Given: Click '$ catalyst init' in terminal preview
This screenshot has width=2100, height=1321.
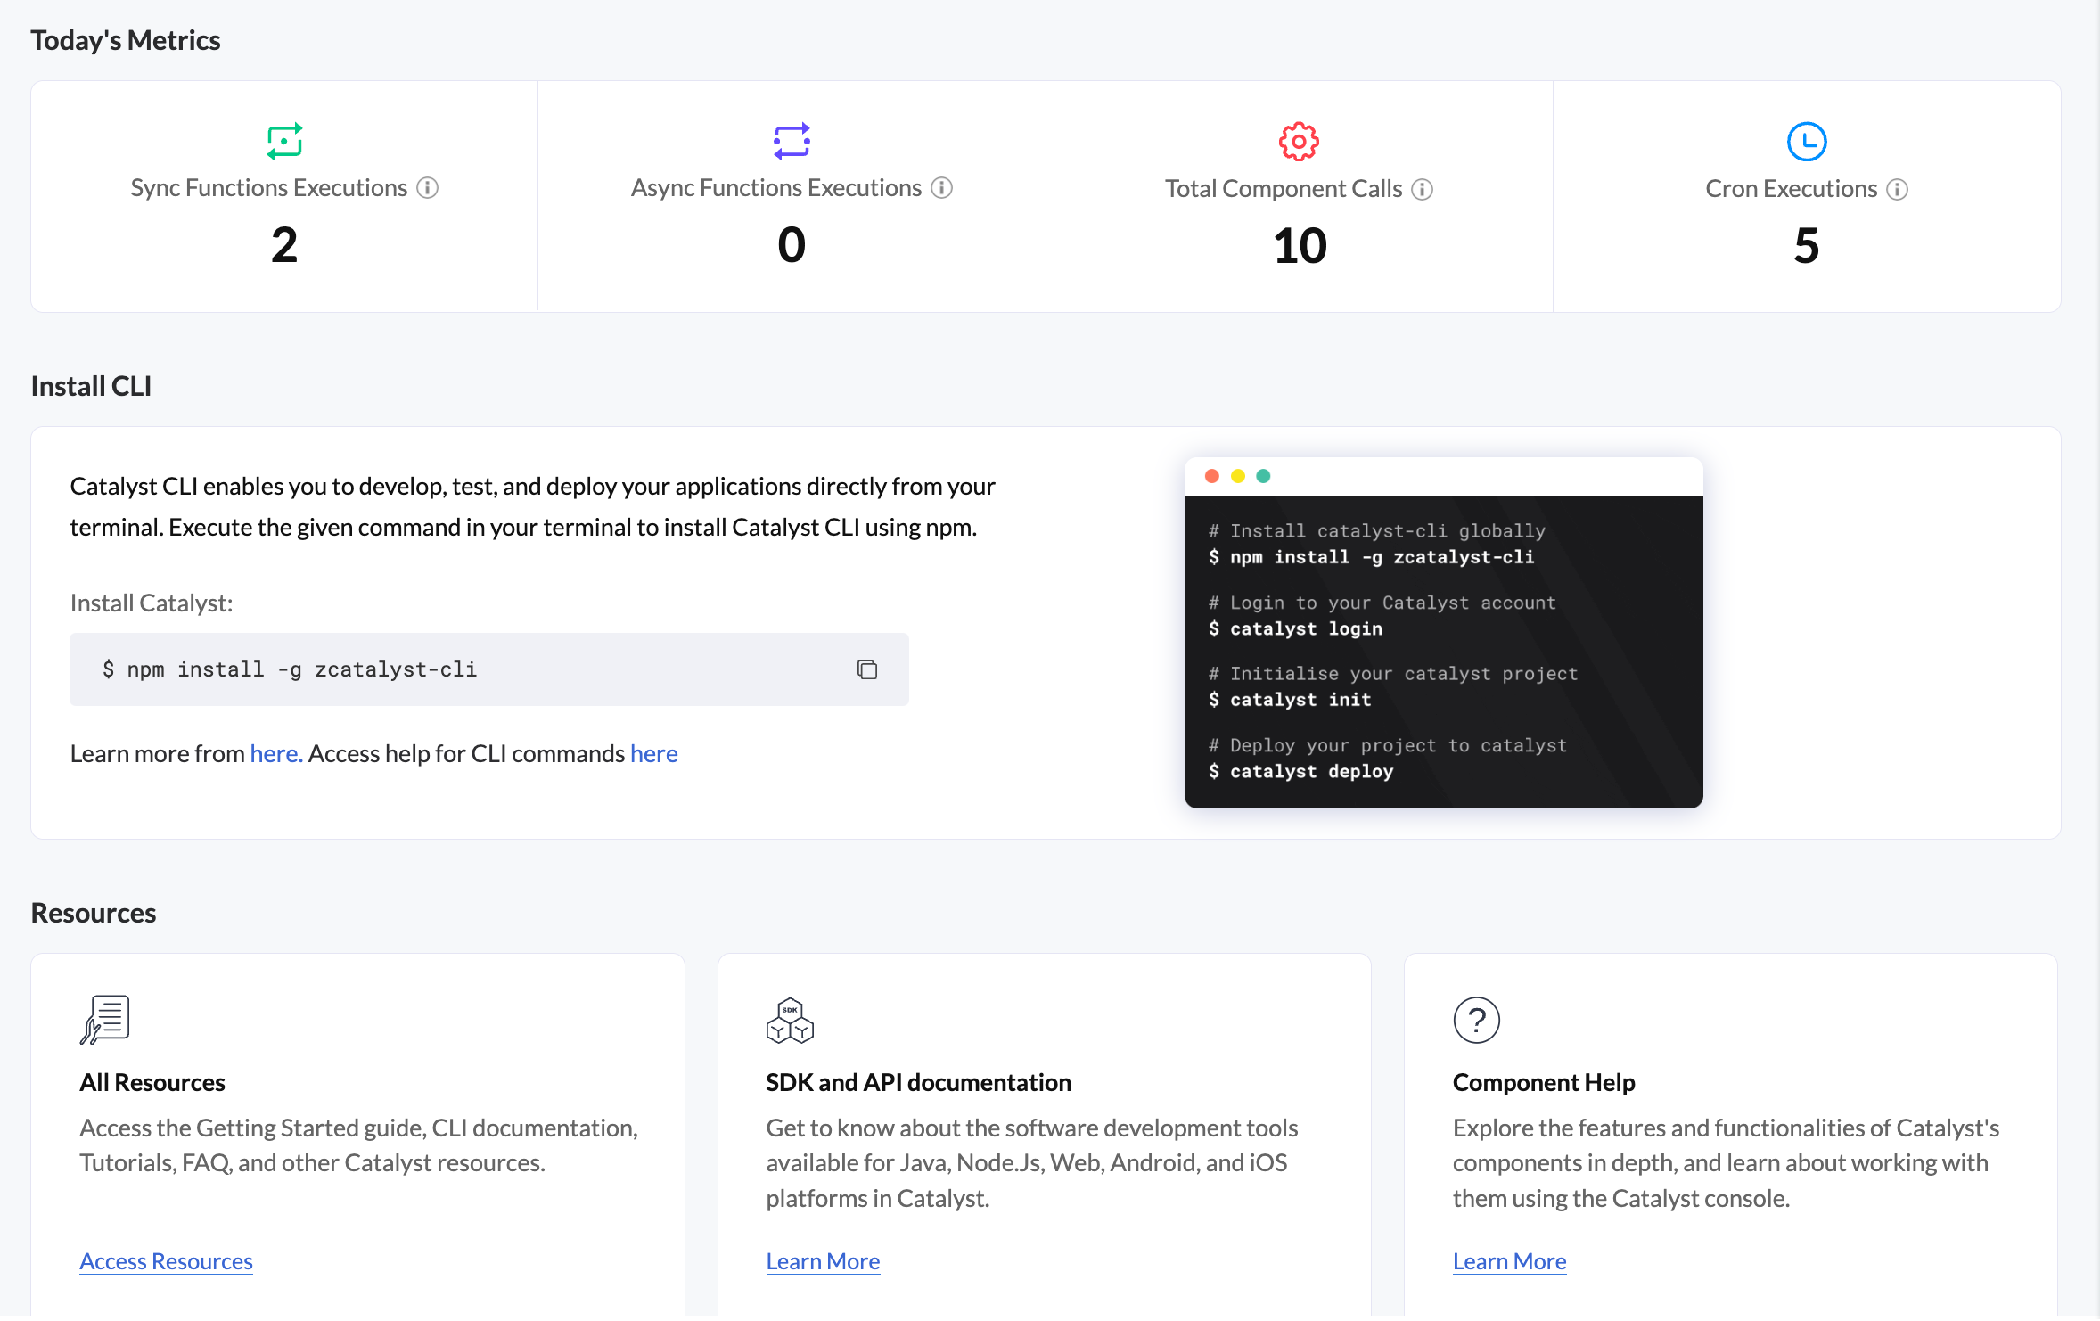Looking at the screenshot, I should (1290, 700).
